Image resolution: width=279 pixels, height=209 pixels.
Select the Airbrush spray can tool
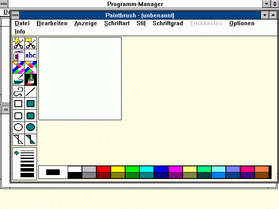point(18,55)
